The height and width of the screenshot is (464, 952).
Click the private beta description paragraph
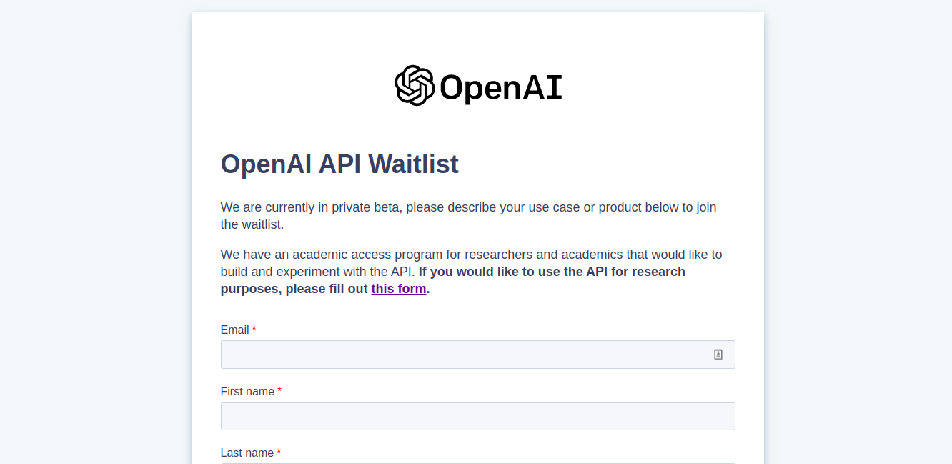click(x=468, y=215)
